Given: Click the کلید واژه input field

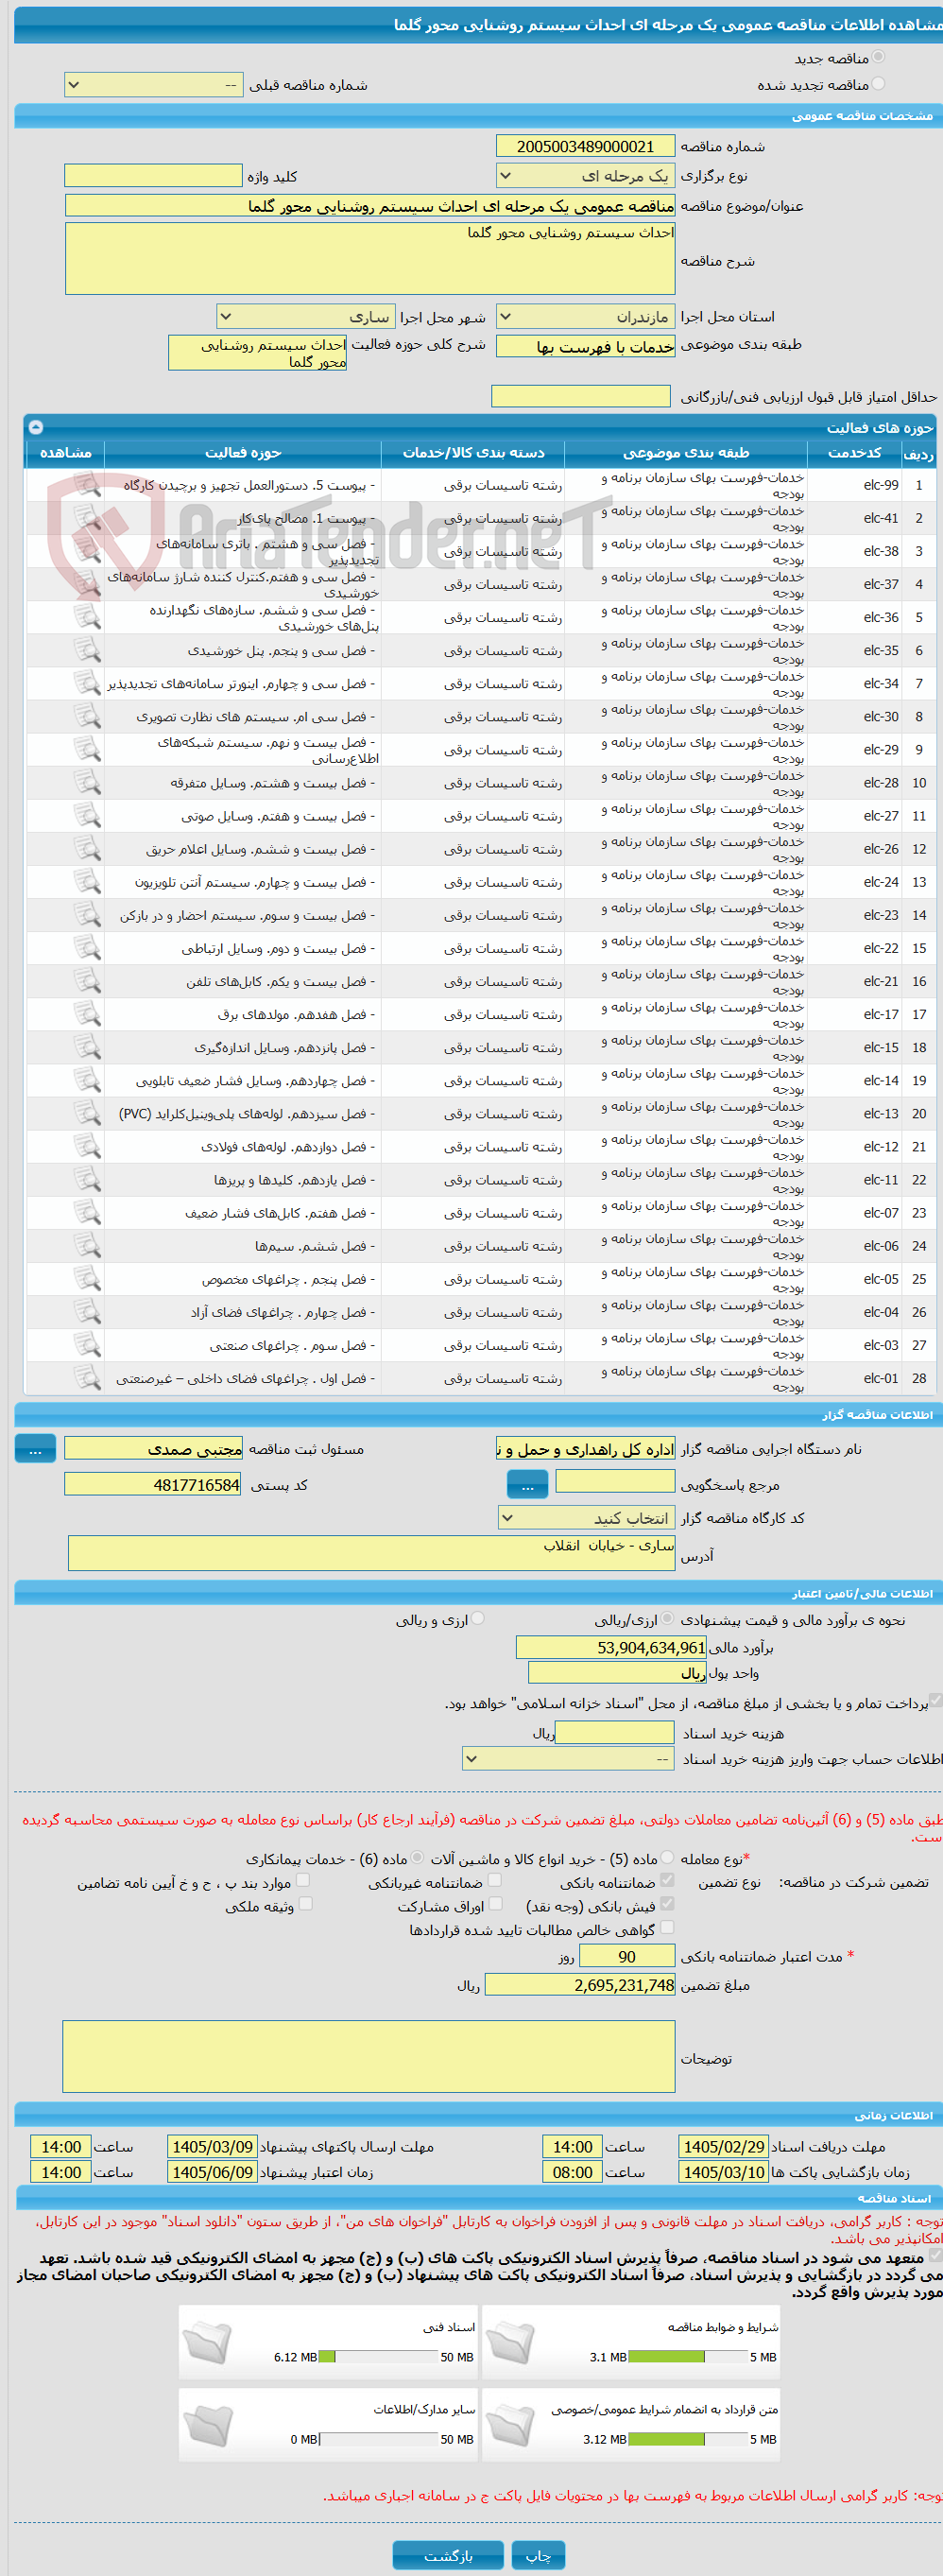Looking at the screenshot, I should click(153, 176).
